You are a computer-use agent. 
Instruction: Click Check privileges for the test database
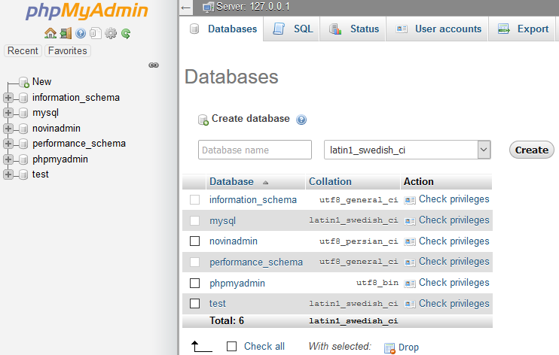454,304
